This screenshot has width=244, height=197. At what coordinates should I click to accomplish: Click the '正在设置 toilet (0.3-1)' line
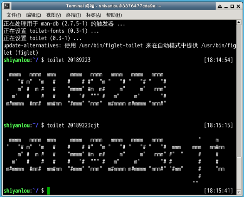coord(42,38)
